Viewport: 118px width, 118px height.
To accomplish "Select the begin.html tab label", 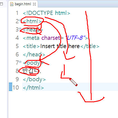I will [x=23, y=4].
